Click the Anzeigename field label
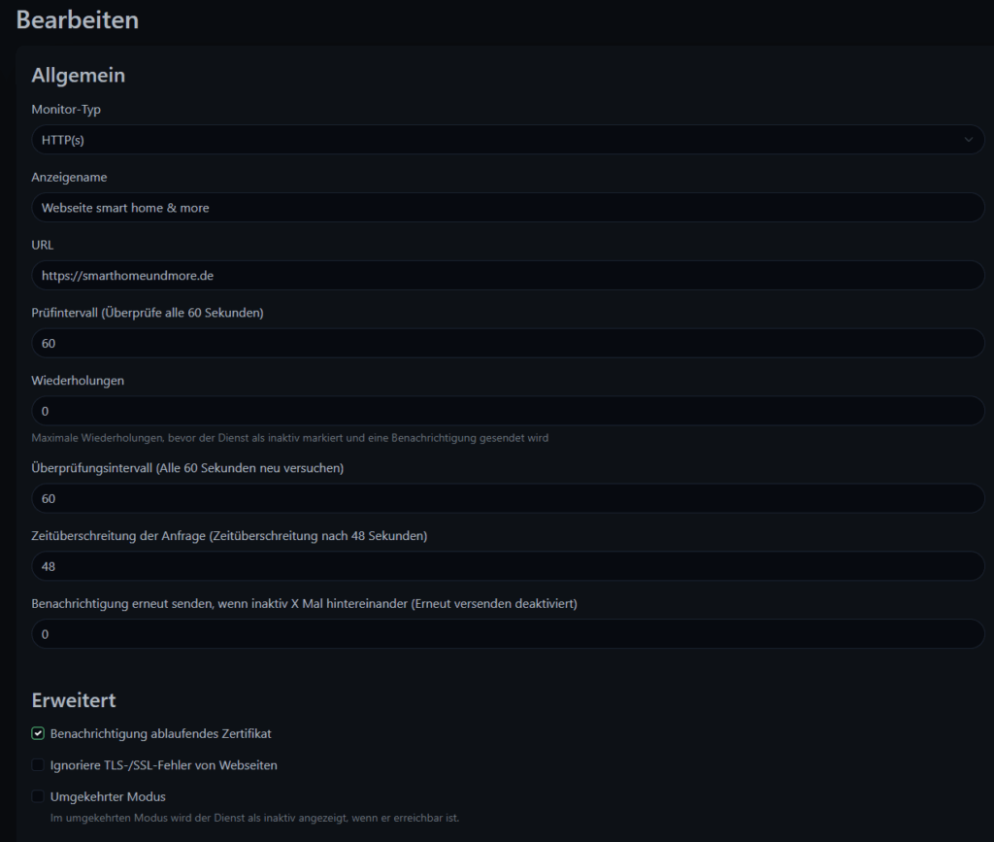The image size is (994, 842). pos(69,177)
